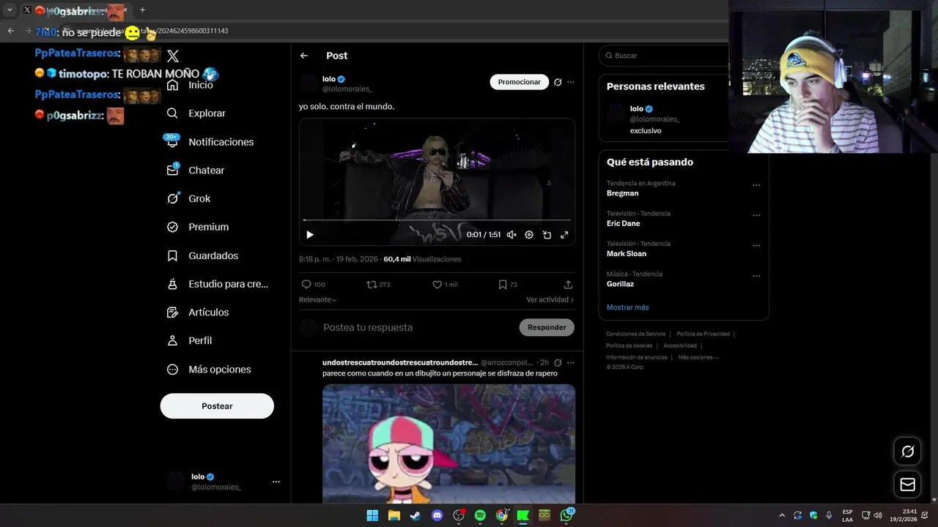Open account menu dots next to lolo
Viewport: 938px width, 527px height.
coord(276,482)
